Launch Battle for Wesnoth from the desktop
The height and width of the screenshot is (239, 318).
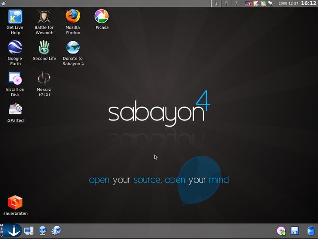[44, 17]
